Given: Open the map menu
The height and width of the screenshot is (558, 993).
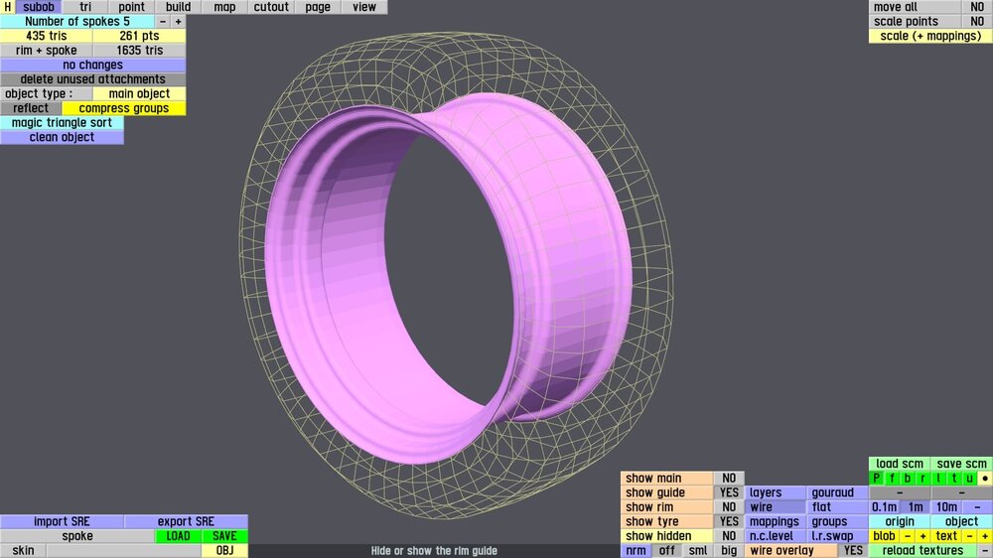Looking at the screenshot, I should (x=224, y=7).
